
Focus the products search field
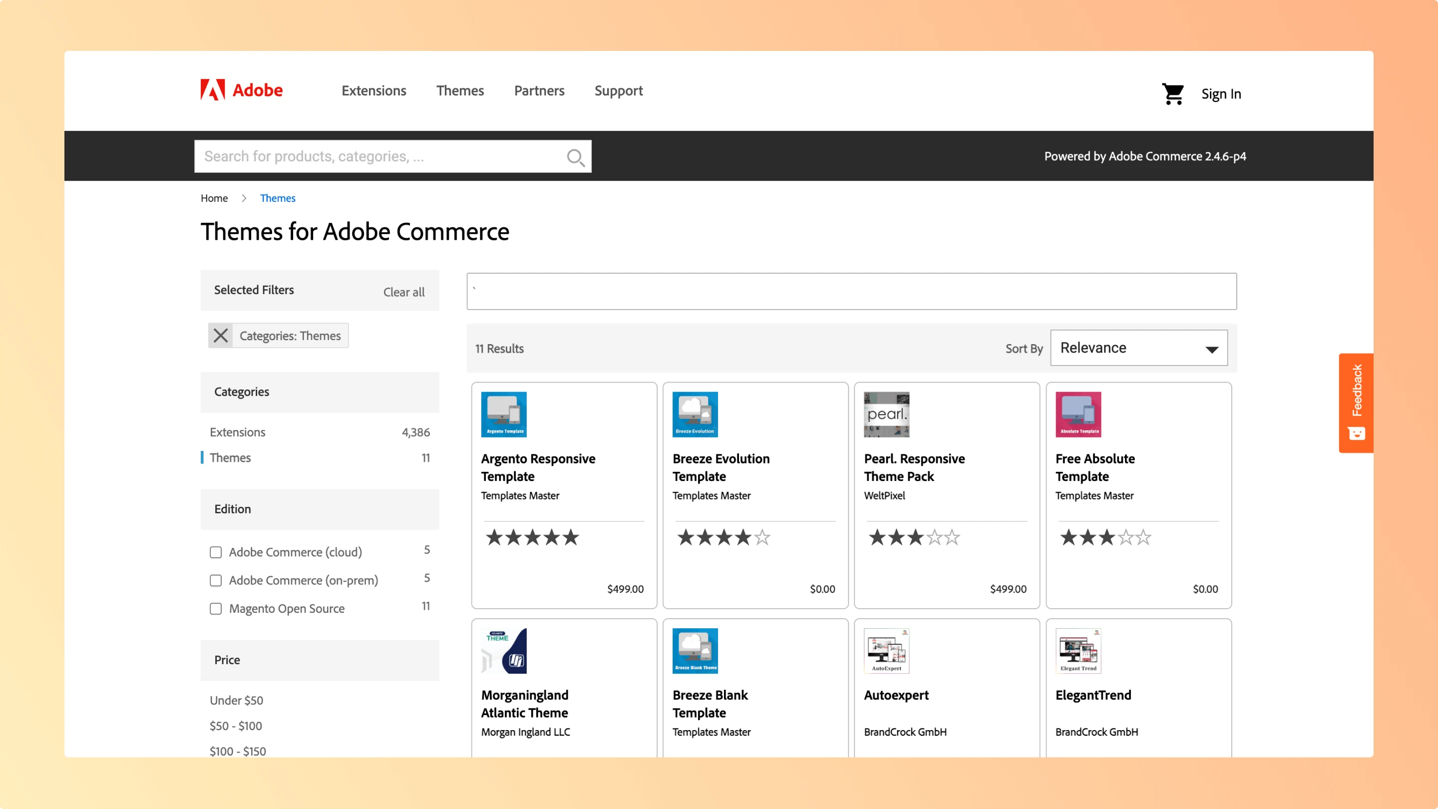click(379, 157)
